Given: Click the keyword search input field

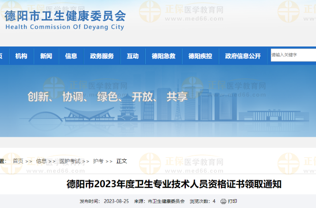Looking at the screenshot, I should 292,55.
